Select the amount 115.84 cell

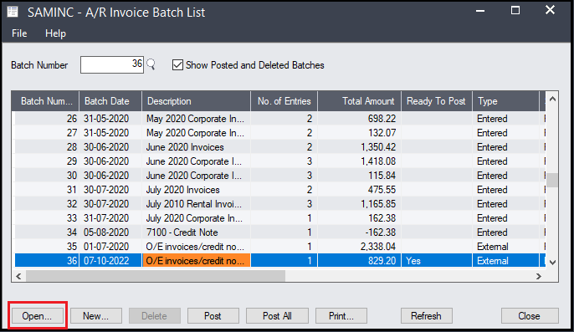[x=360, y=176]
